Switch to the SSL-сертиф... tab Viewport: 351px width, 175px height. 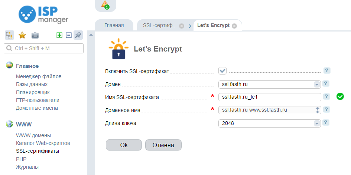[x=163, y=26]
